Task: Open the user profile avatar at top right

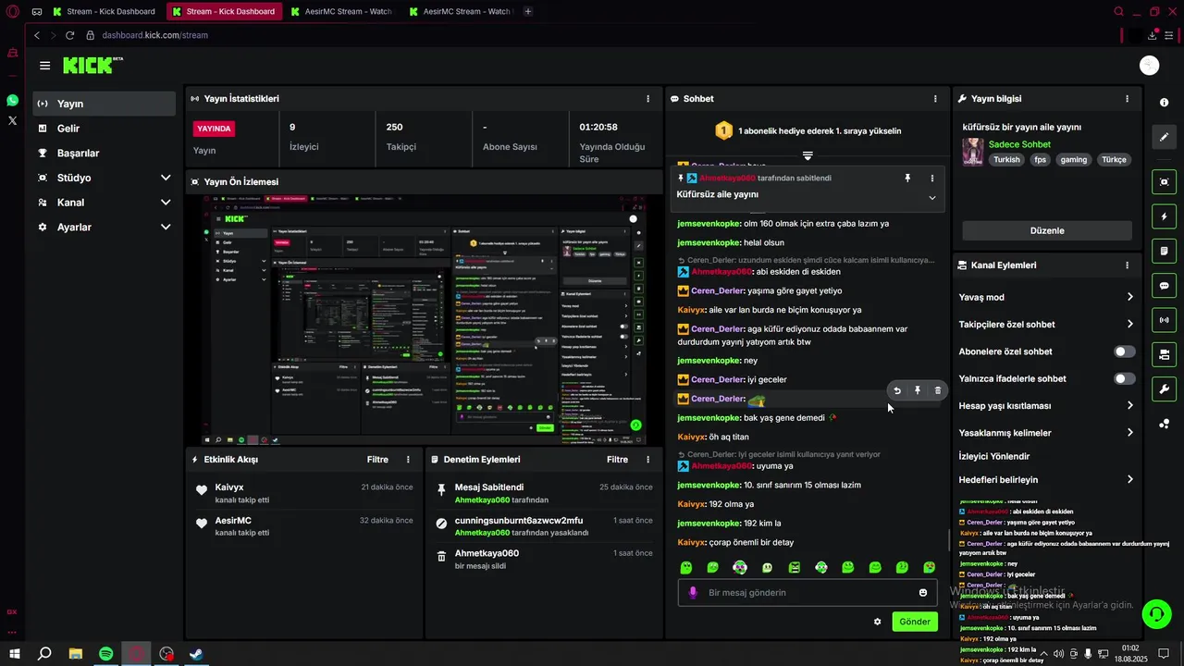Action: pos(1150,65)
